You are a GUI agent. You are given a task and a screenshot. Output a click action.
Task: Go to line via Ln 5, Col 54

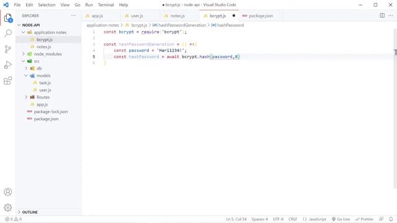[236, 219]
